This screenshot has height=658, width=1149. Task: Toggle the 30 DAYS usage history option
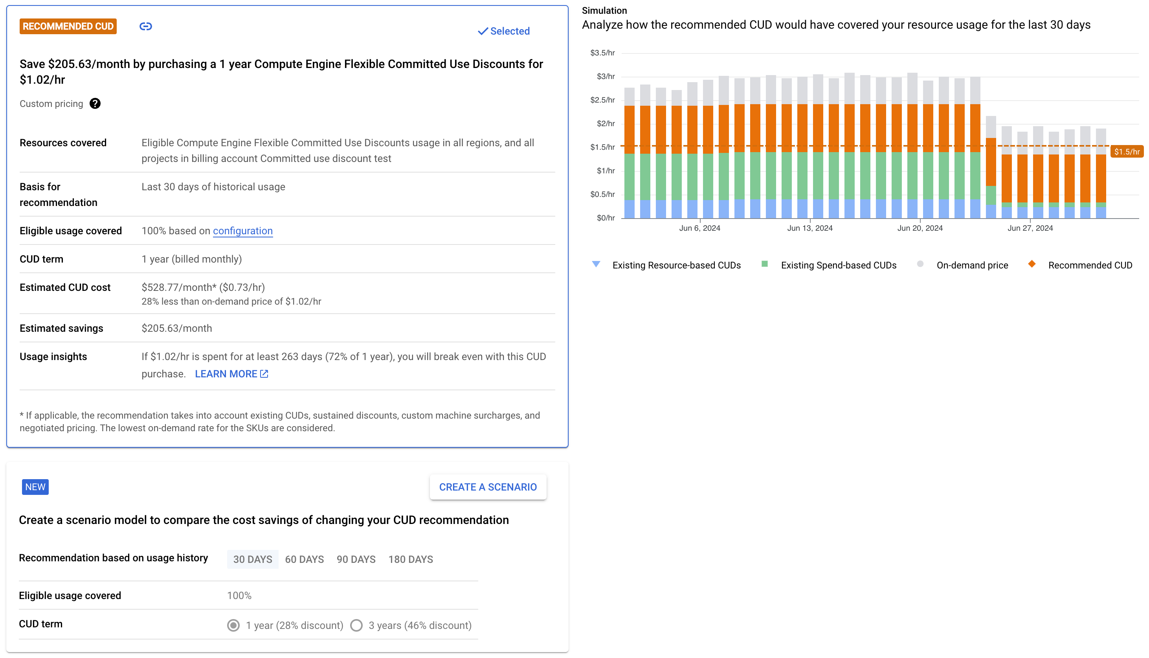pos(253,559)
